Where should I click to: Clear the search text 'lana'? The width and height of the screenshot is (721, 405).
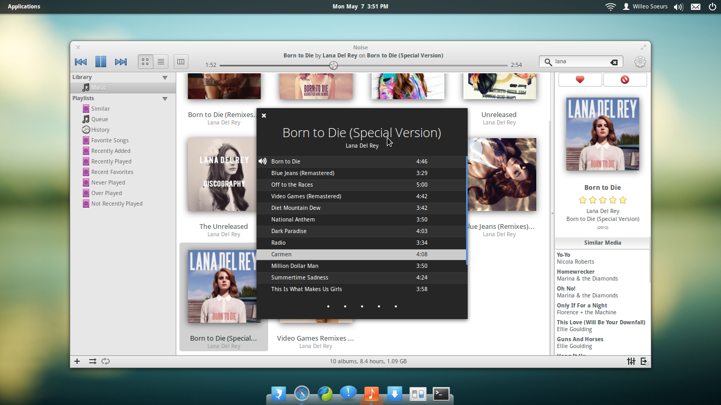[614, 62]
